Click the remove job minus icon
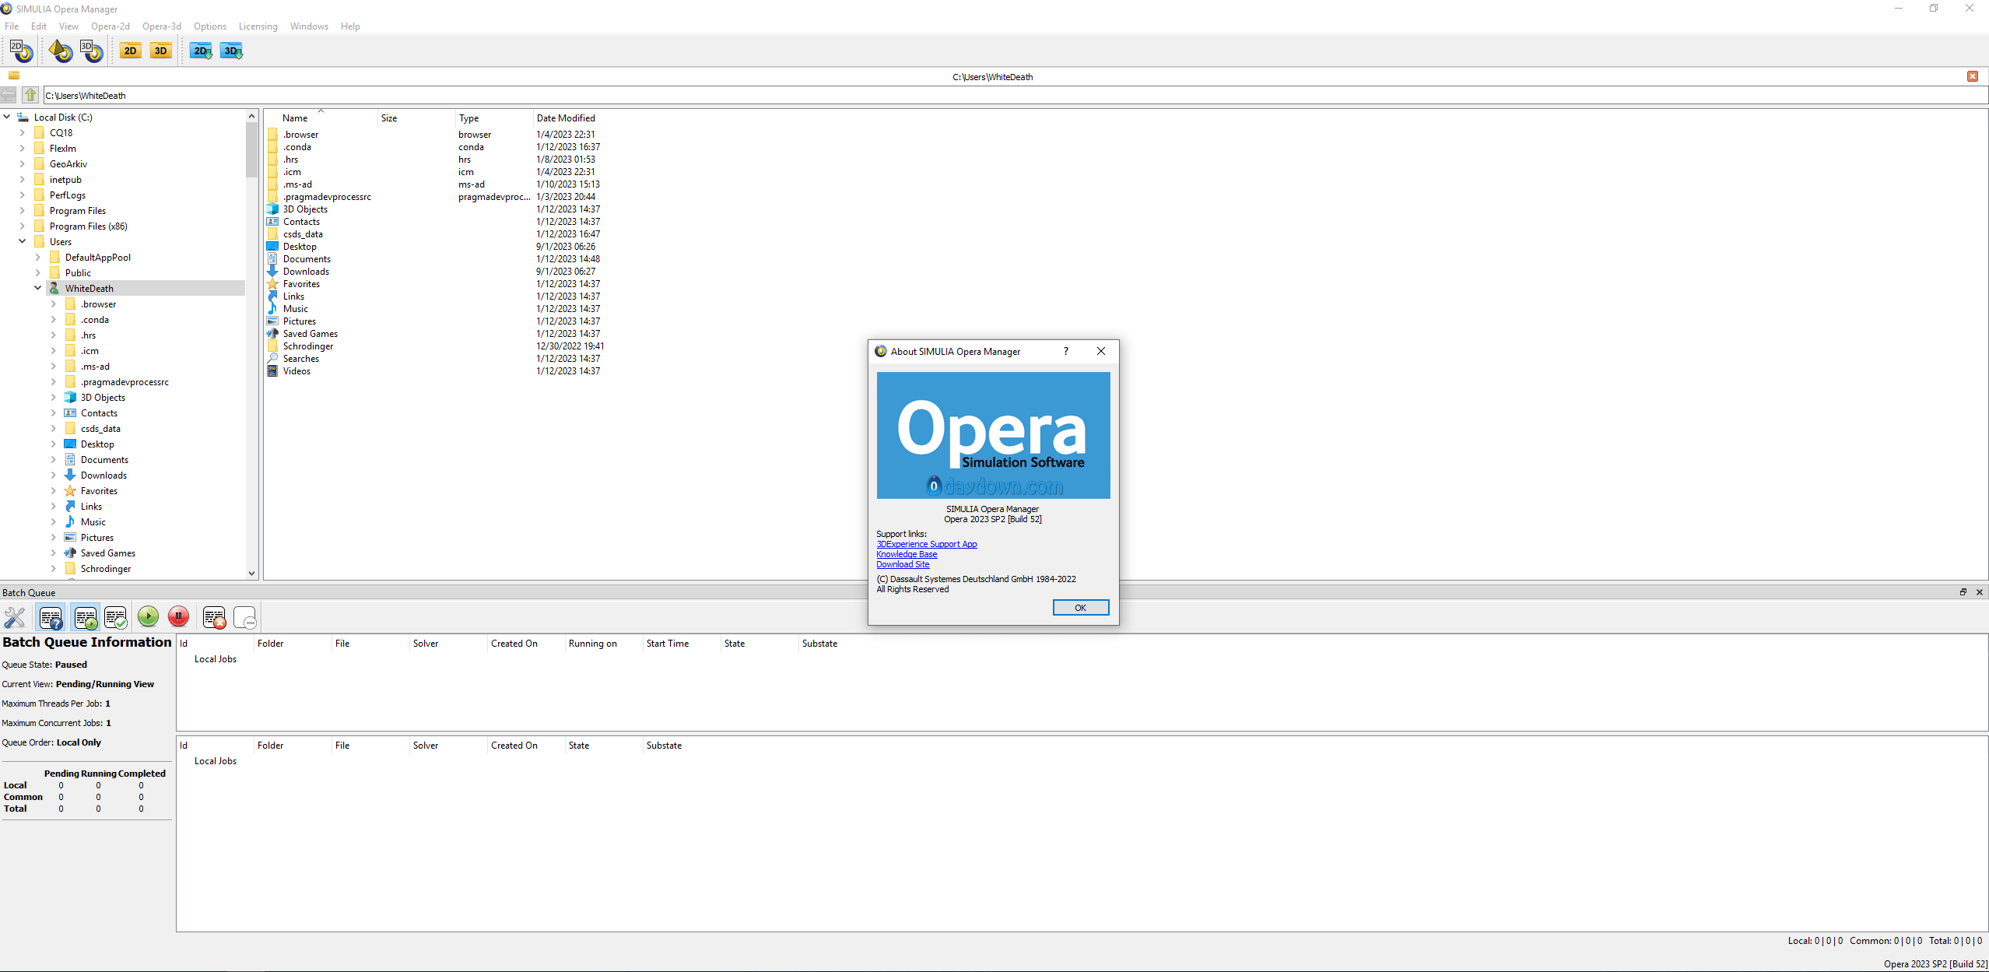 coord(245,617)
